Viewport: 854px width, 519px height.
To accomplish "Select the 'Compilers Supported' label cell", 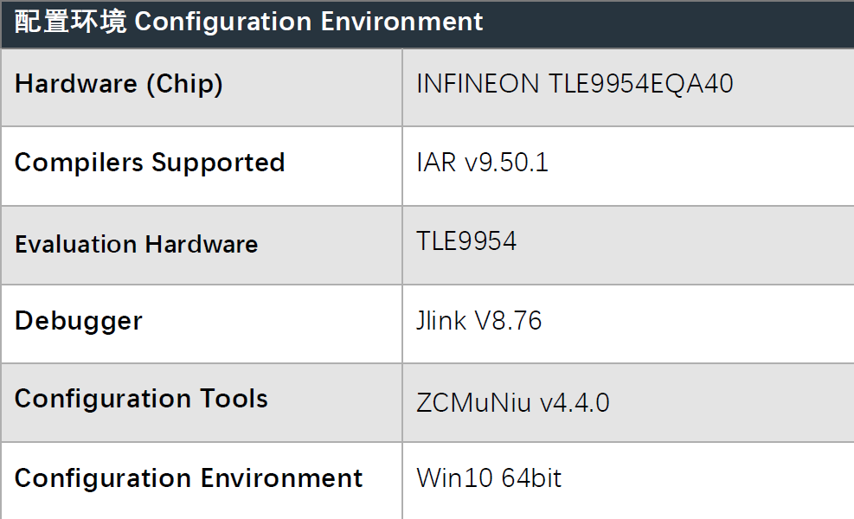I will click(x=150, y=163).
